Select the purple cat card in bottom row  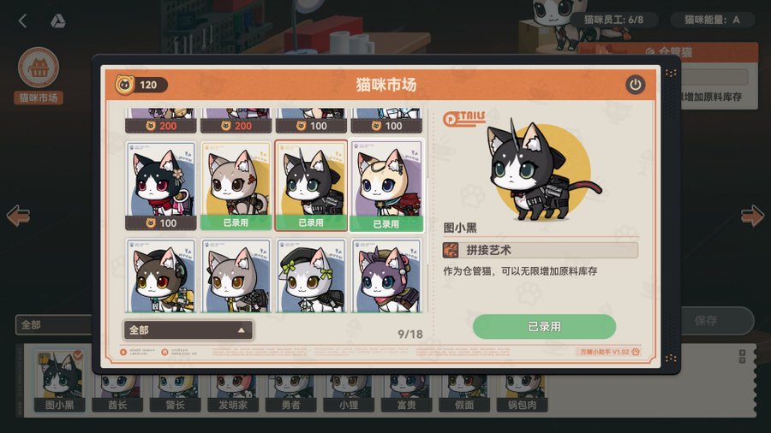(x=386, y=276)
